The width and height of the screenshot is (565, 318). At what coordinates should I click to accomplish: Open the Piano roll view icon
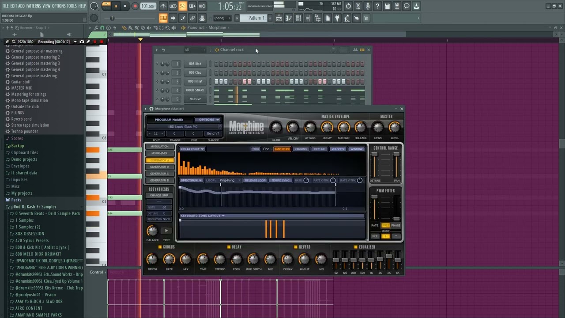pos(289,18)
